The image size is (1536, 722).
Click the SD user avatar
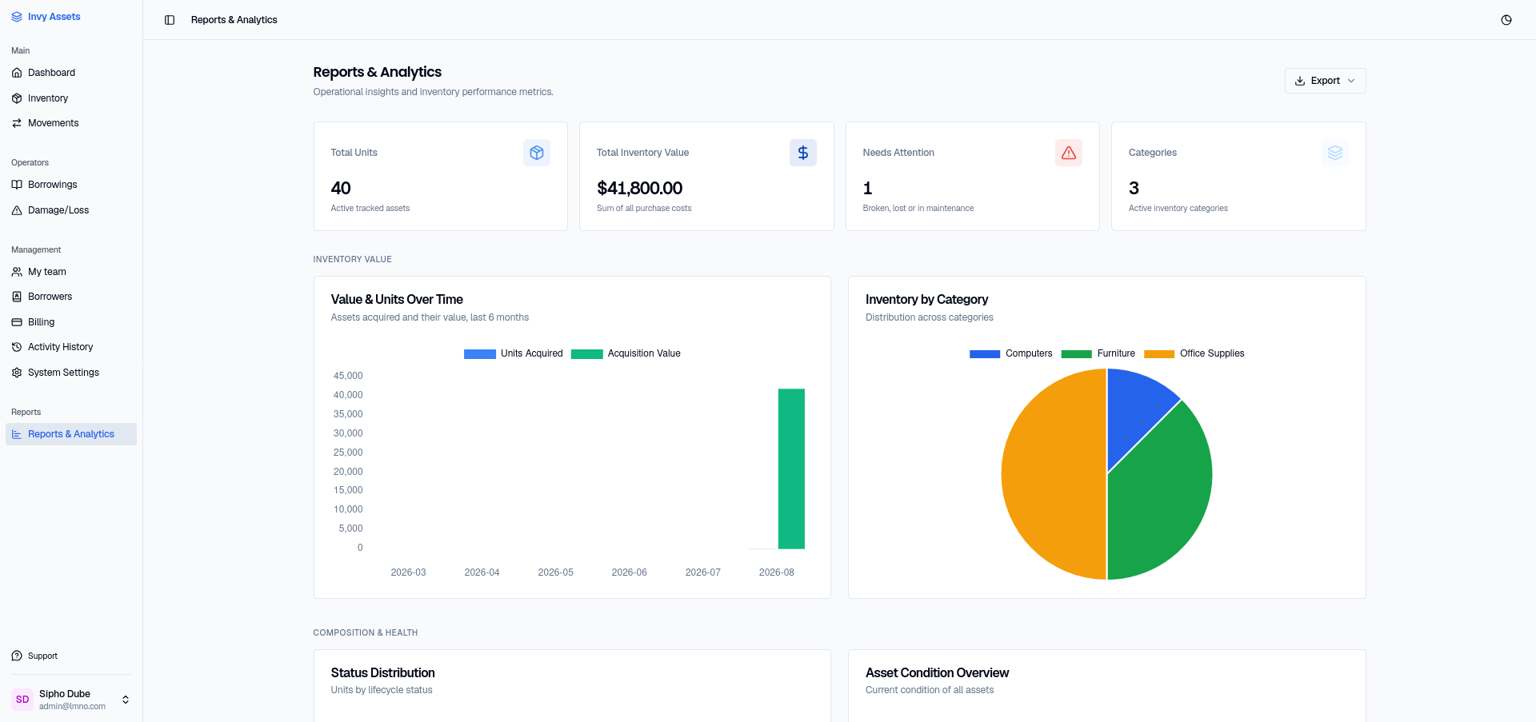pos(22,700)
